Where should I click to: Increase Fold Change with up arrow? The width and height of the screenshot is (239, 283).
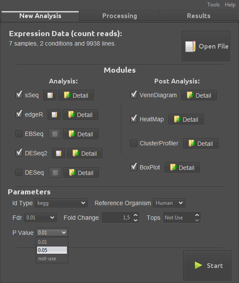(x=136, y=215)
